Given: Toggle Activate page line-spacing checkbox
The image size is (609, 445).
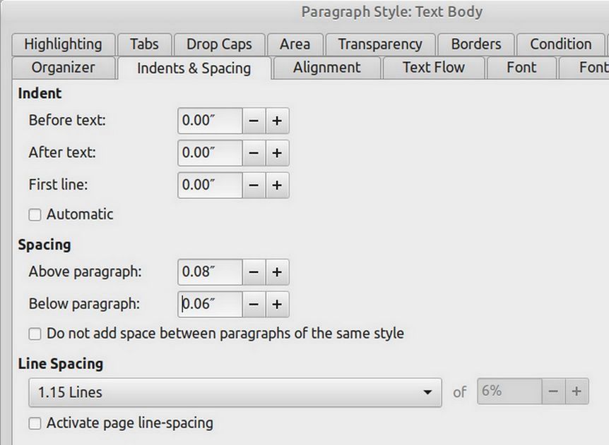Looking at the screenshot, I should [x=35, y=424].
